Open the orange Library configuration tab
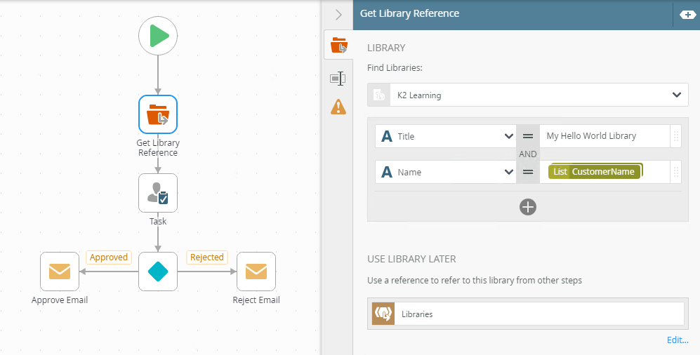Viewport: 700px width, 355px height. point(338,46)
